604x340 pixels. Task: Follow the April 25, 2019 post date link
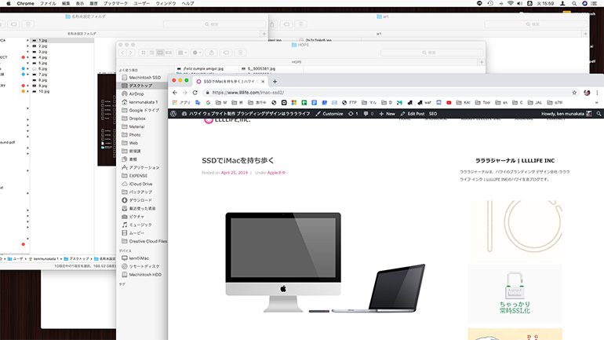(236, 172)
